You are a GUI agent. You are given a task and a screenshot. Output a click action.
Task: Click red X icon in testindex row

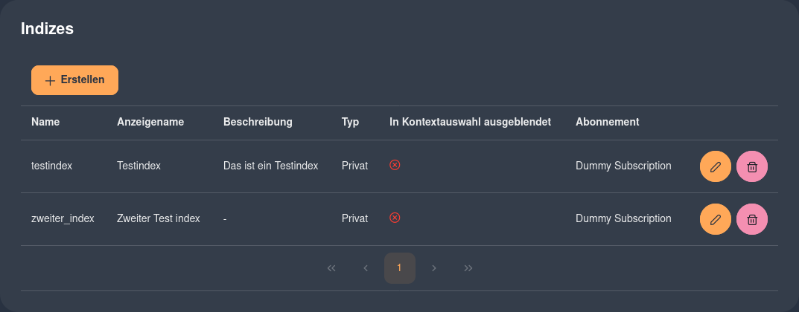395,165
